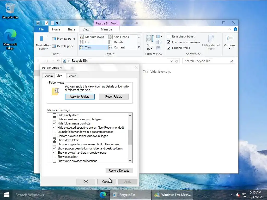Viewport: 267px width, 200px height.
Task: Uncheck Show drive letters
Action: coord(55,140)
